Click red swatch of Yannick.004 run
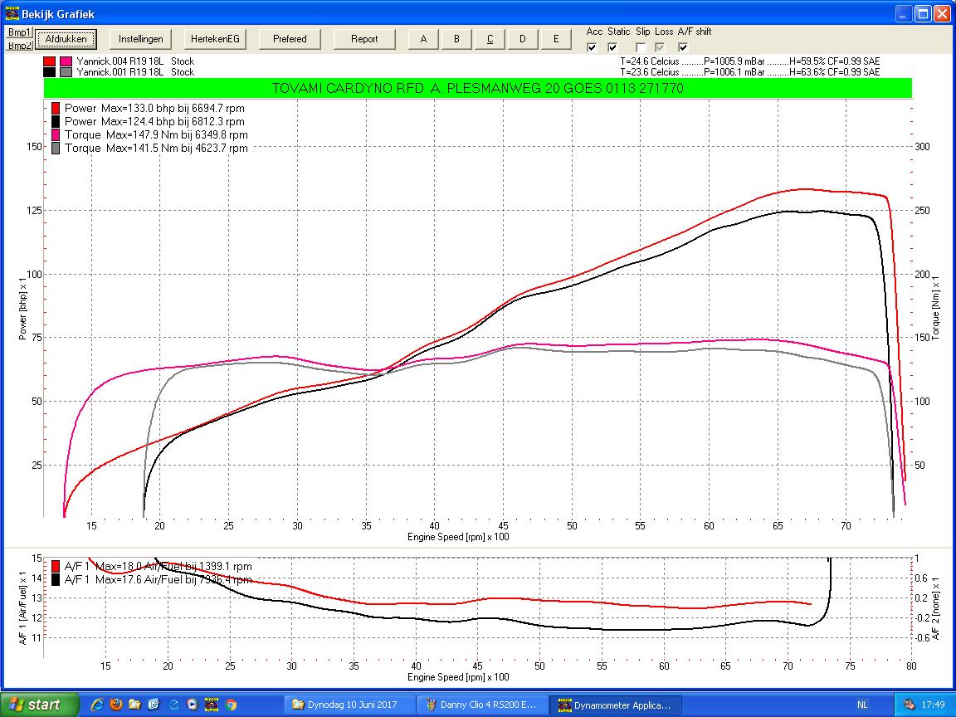The image size is (956, 717). pyautogui.click(x=50, y=61)
